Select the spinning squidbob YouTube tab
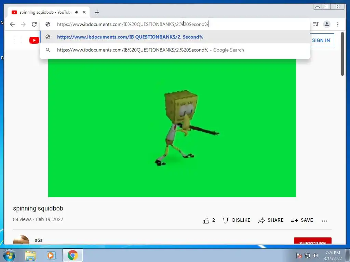Viewport: 350px width, 262px height. coord(49,12)
